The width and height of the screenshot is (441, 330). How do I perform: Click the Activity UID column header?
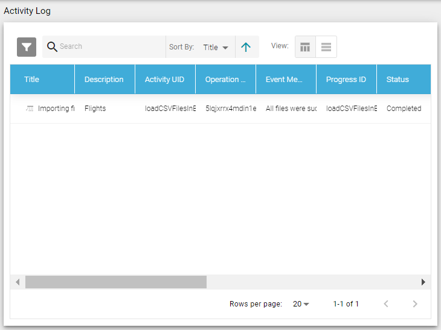pos(164,80)
